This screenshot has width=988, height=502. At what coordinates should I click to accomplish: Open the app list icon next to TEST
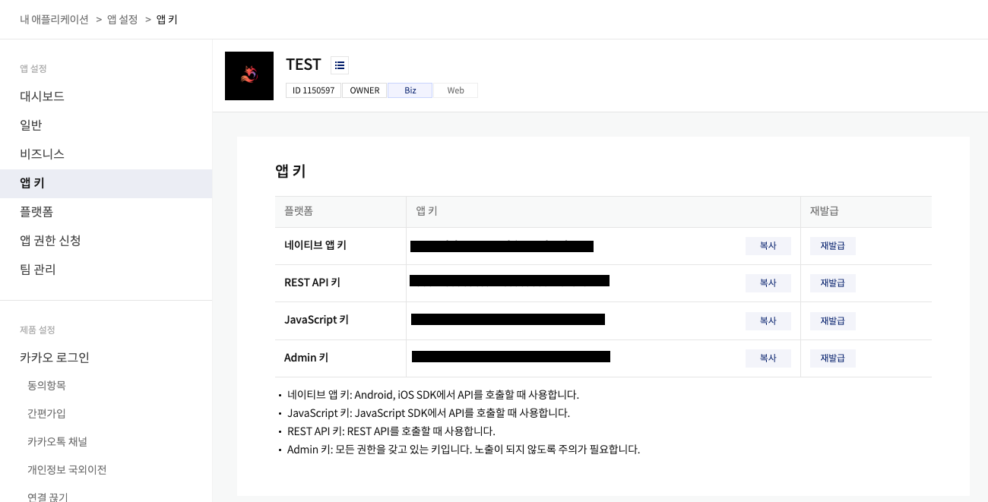pos(340,65)
